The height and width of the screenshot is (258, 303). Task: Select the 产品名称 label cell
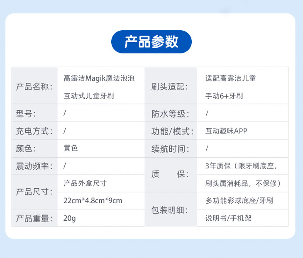pos(34,87)
